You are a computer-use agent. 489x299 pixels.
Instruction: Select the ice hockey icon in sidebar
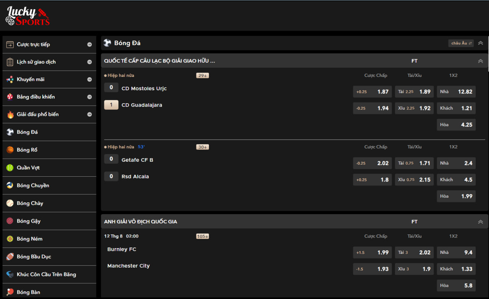[x=10, y=274]
